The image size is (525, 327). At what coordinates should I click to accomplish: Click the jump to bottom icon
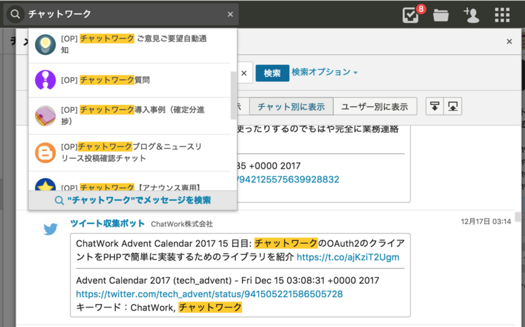[x=435, y=106]
